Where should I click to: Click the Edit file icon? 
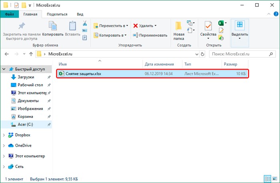point(221,30)
